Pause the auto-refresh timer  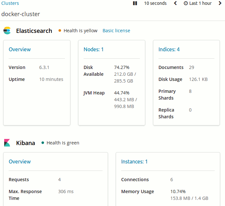(135, 3)
